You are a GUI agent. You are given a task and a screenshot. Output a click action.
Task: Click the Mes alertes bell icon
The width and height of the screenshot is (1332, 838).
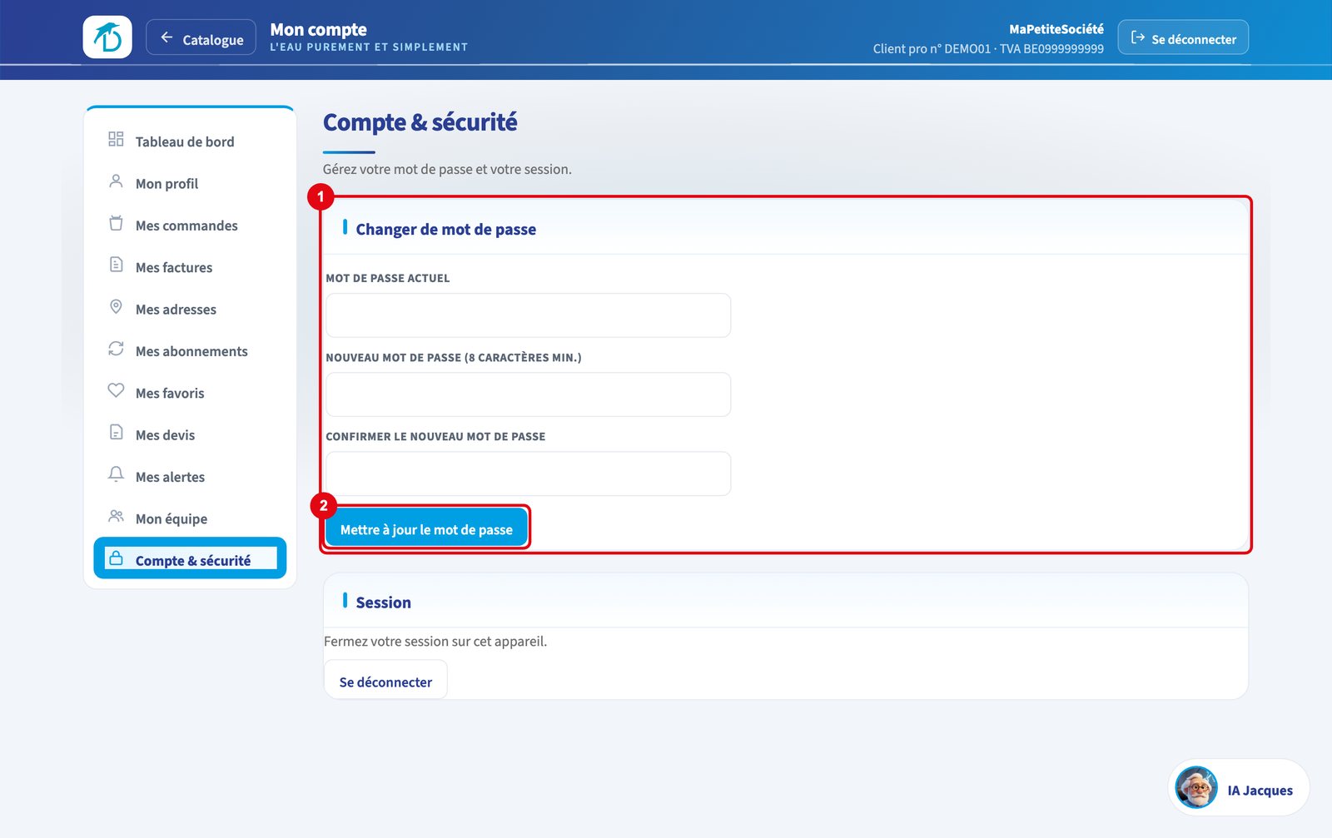coord(116,474)
